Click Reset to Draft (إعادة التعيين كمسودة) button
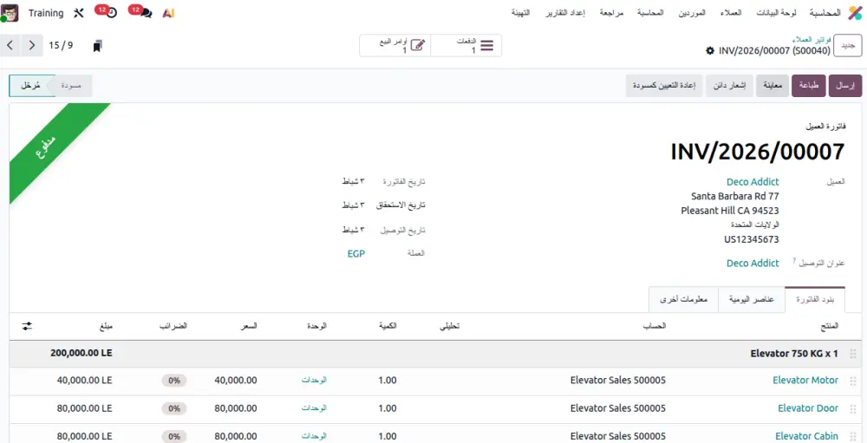The height and width of the screenshot is (443, 867). [664, 86]
